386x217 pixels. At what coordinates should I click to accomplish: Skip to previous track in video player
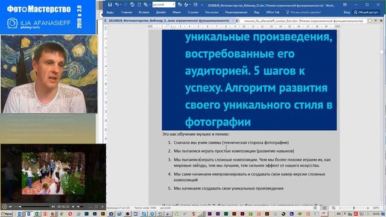tap(10, 207)
